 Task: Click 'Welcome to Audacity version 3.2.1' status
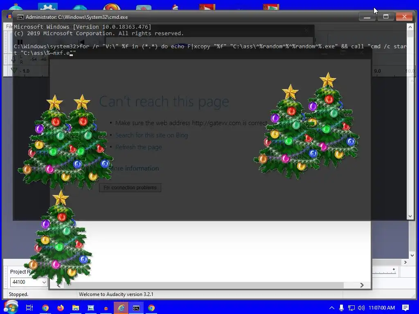point(116,294)
